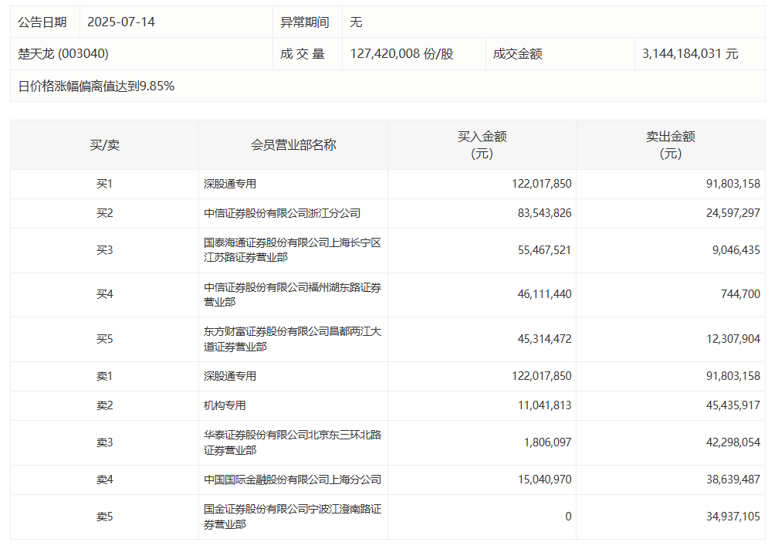Select the buy amount 0 in 卖5 row
Screen dimensions: 778x549
(568, 517)
